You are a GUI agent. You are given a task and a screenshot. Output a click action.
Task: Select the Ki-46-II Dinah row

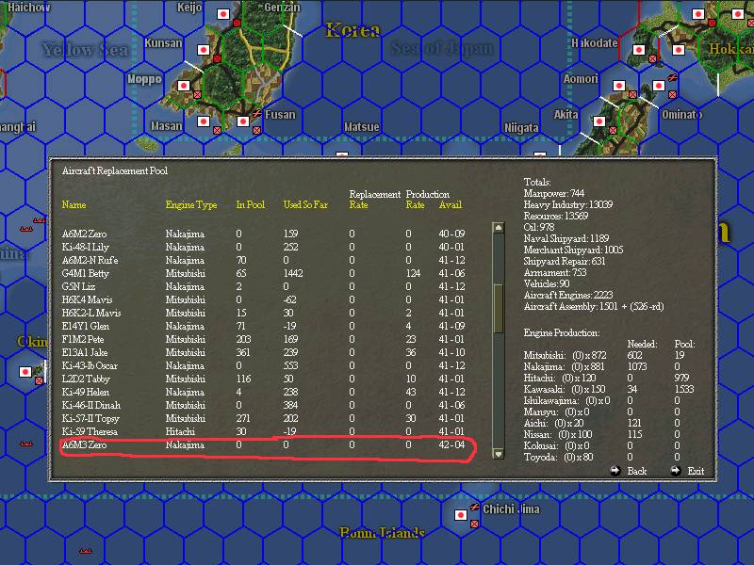pos(264,406)
